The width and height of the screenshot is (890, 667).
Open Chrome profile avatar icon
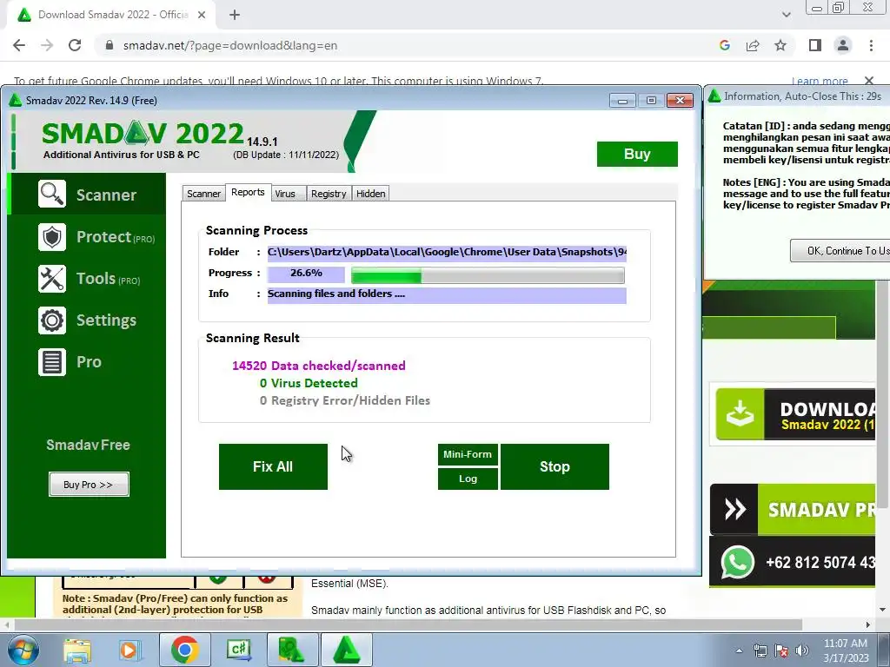click(x=843, y=45)
